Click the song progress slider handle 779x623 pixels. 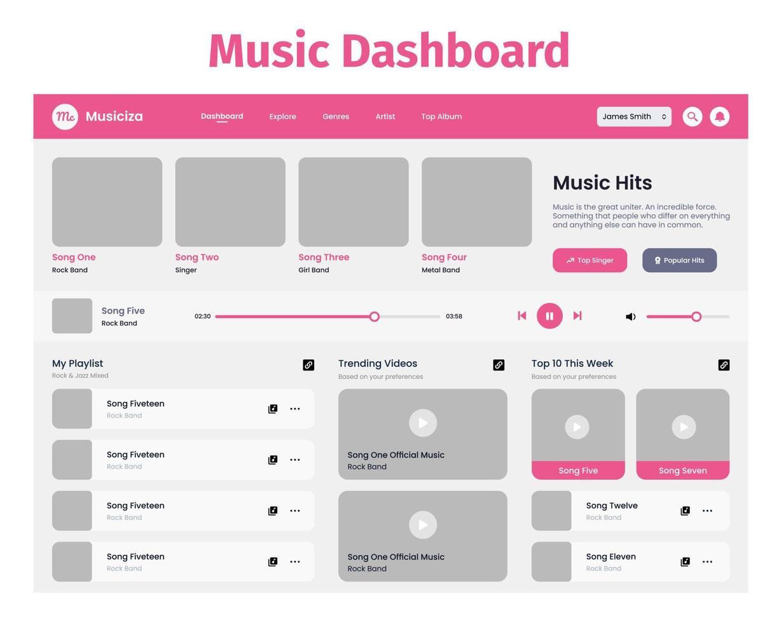[375, 317]
